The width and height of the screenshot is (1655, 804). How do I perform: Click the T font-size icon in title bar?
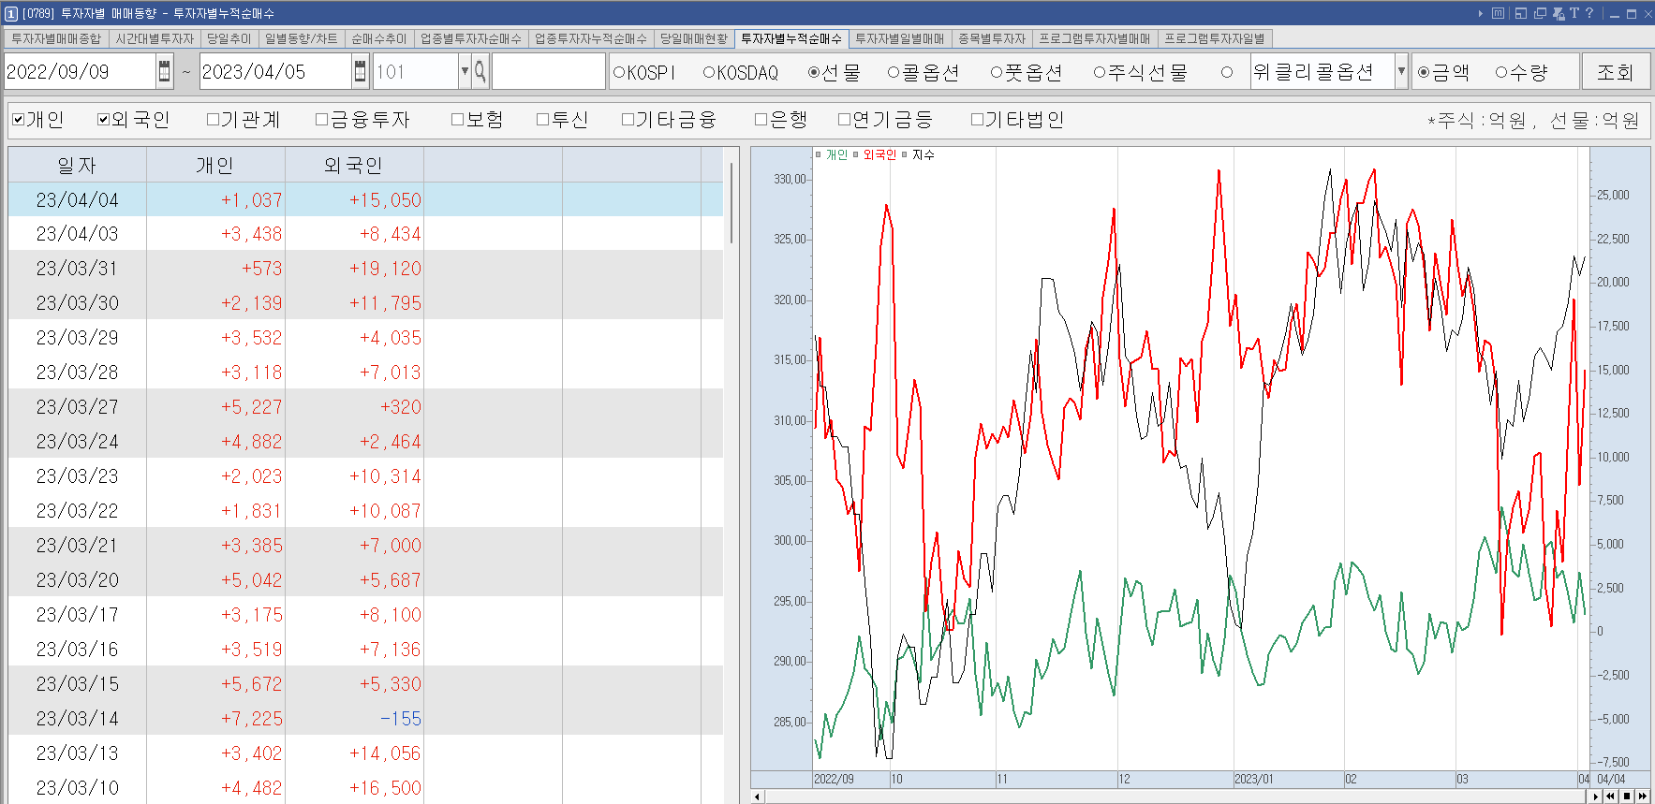pos(1574,13)
